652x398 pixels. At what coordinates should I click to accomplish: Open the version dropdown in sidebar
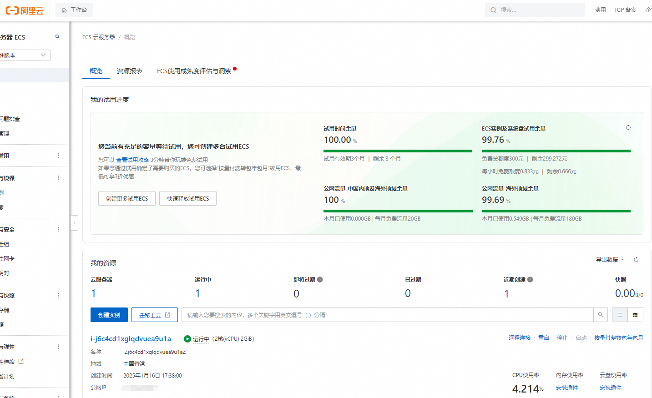[25, 55]
